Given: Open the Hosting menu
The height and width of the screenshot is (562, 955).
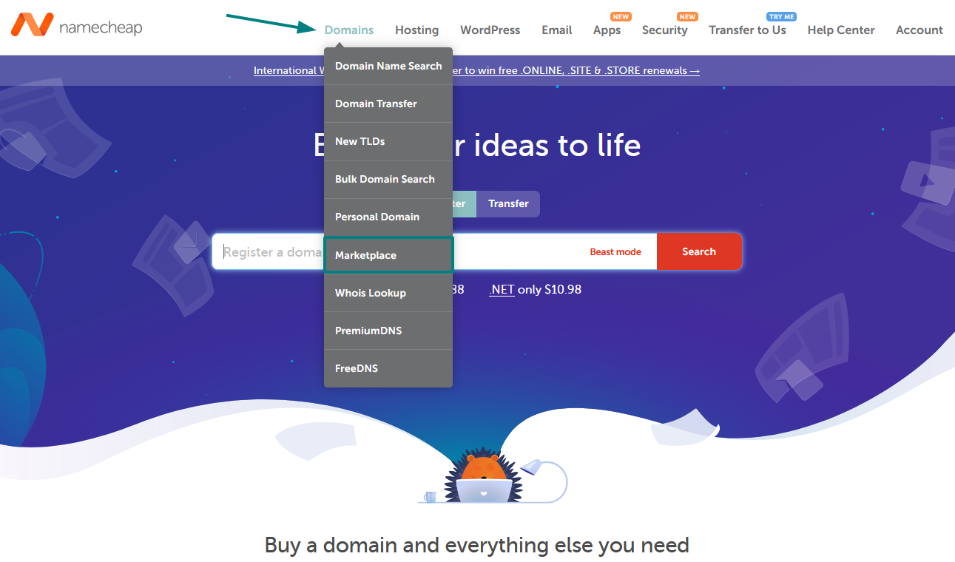Looking at the screenshot, I should click(416, 30).
